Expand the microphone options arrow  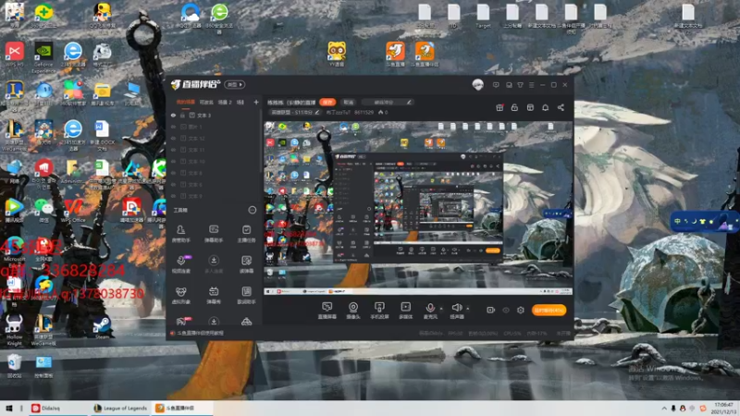tap(441, 309)
